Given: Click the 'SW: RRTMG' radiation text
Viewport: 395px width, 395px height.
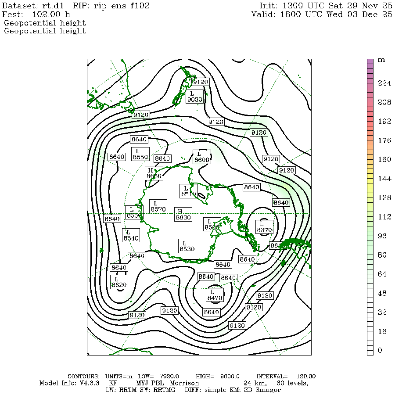Looking at the screenshot, I should pos(158,390).
